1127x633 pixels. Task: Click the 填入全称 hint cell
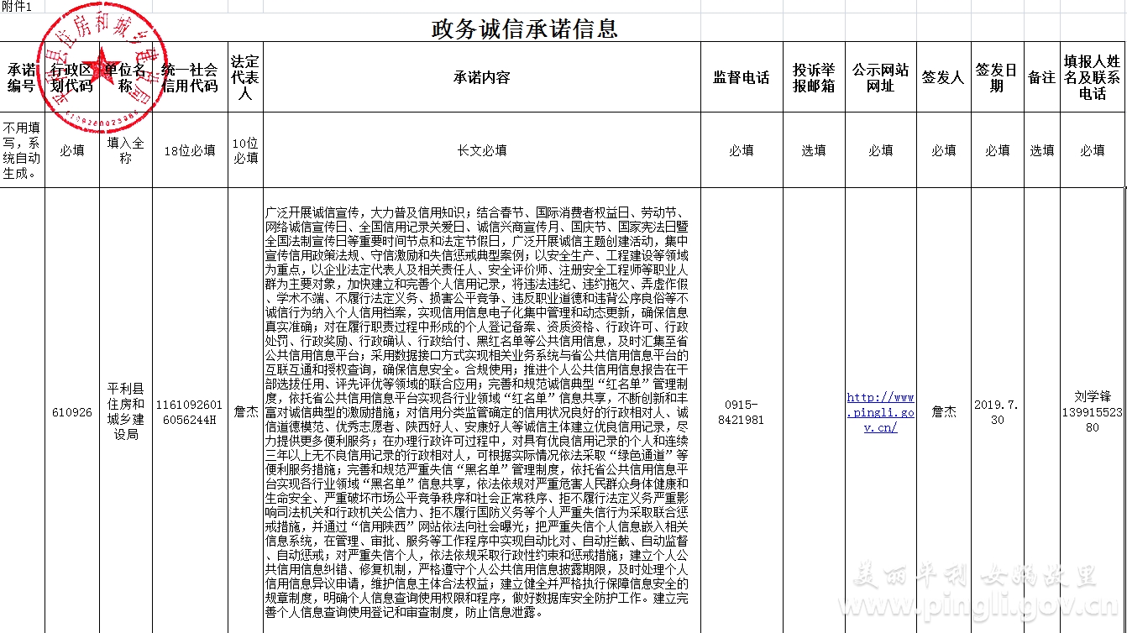(126, 150)
